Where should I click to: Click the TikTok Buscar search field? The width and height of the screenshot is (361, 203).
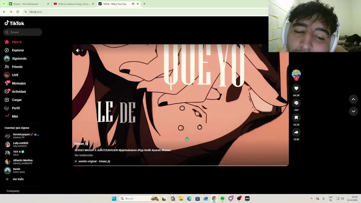(x=23, y=32)
